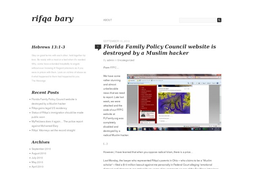This screenshot has width=253, height=169.
Task: Click the search input field
Action: coord(198,20)
